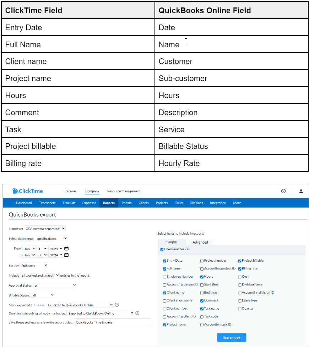Toggle the Hours field checkbox
The width and height of the screenshot is (309, 347).
[202, 277]
